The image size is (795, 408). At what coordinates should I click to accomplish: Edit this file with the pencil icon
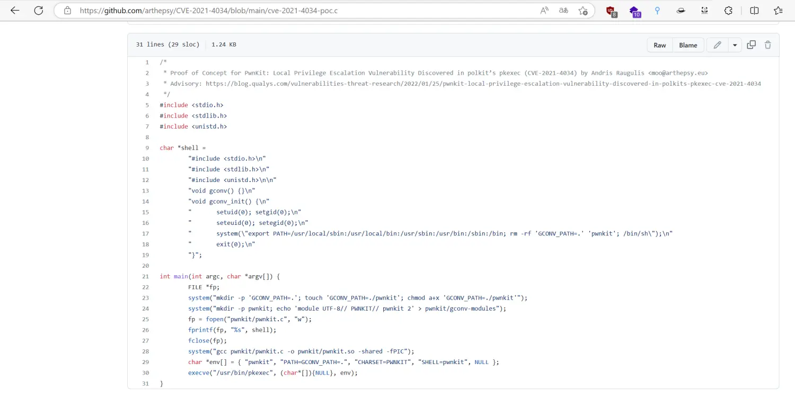click(717, 45)
